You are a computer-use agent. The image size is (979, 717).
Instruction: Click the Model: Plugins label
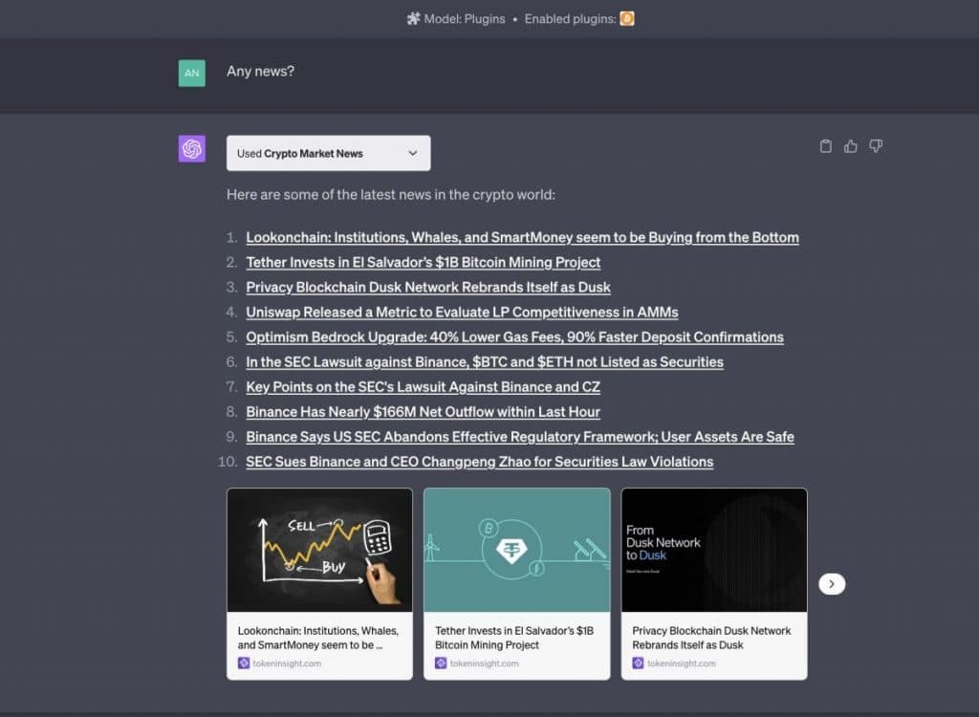pyautogui.click(x=465, y=19)
